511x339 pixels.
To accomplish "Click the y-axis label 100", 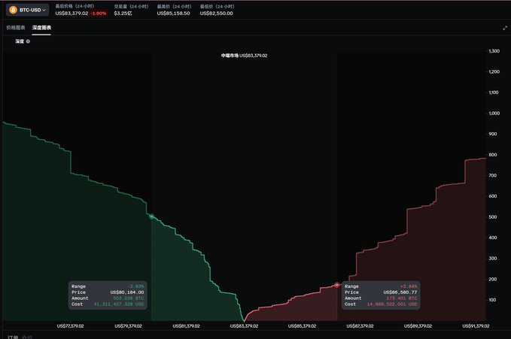I will tap(492, 300).
